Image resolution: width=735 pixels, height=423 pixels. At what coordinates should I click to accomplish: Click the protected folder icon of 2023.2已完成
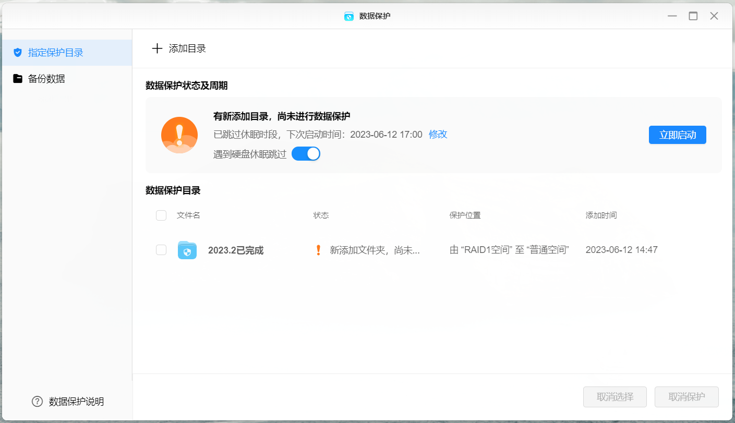coord(187,250)
